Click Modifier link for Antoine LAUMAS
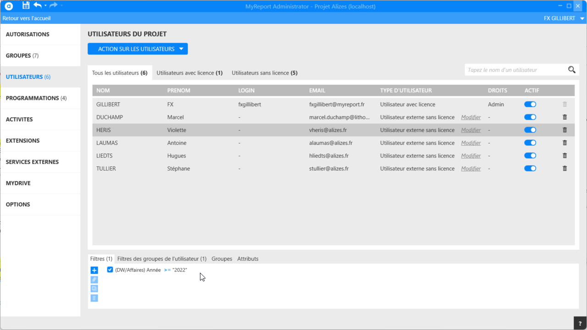Image resolution: width=587 pixels, height=330 pixels. pos(471,143)
